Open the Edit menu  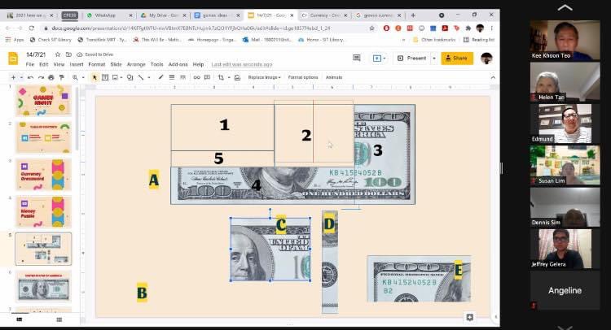click(x=44, y=64)
